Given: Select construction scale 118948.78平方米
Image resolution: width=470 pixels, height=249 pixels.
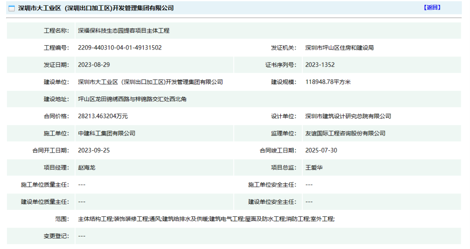Looking at the screenshot, I should (x=328, y=82).
